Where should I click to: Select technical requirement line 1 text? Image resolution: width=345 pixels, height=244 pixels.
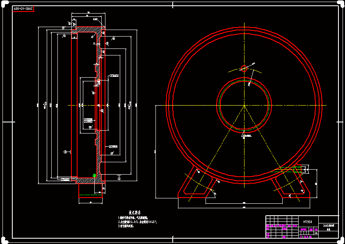[133, 218]
